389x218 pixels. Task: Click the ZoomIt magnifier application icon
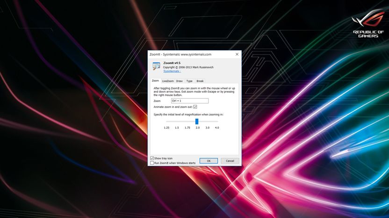156,66
